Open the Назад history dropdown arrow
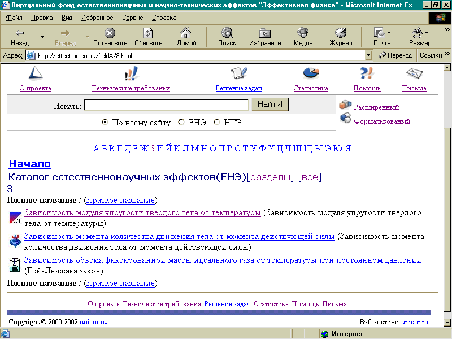The width and height of the screenshot is (452, 339). click(x=43, y=37)
